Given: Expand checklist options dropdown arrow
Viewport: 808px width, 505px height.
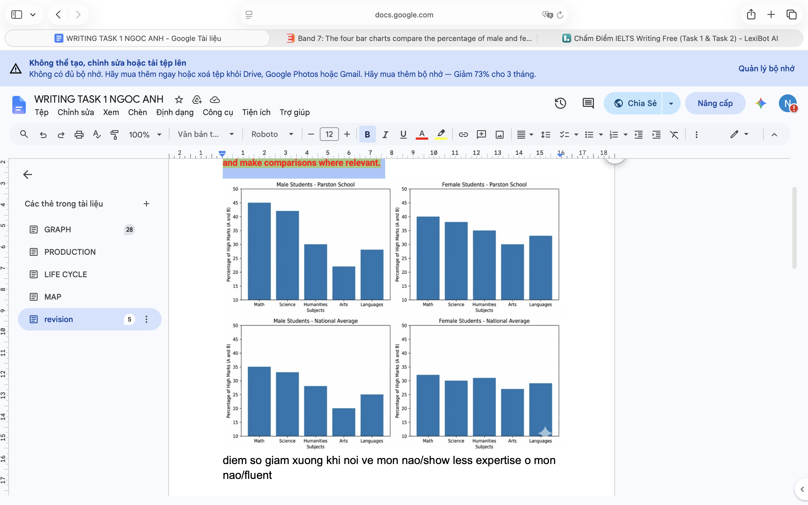Looking at the screenshot, I should pos(576,135).
